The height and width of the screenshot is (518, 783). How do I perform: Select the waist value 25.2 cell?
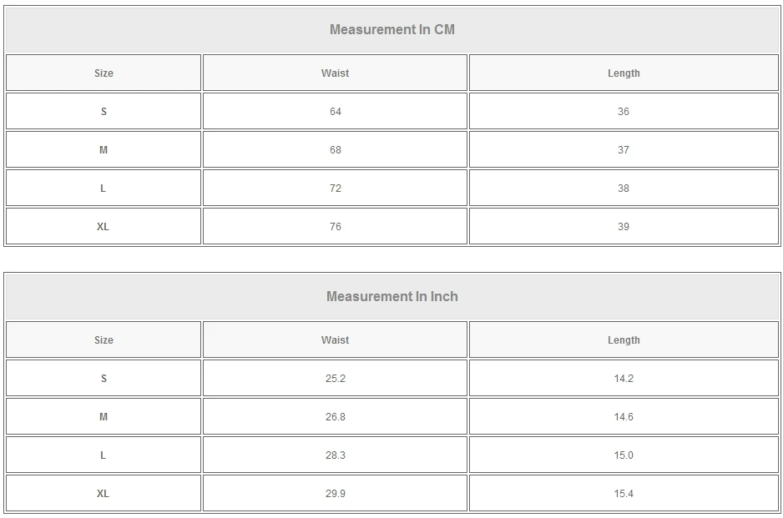pyautogui.click(x=335, y=379)
